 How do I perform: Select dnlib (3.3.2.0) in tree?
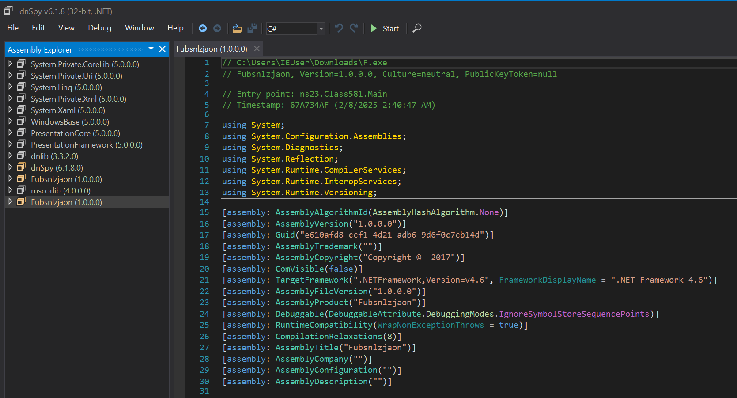pyautogui.click(x=54, y=156)
